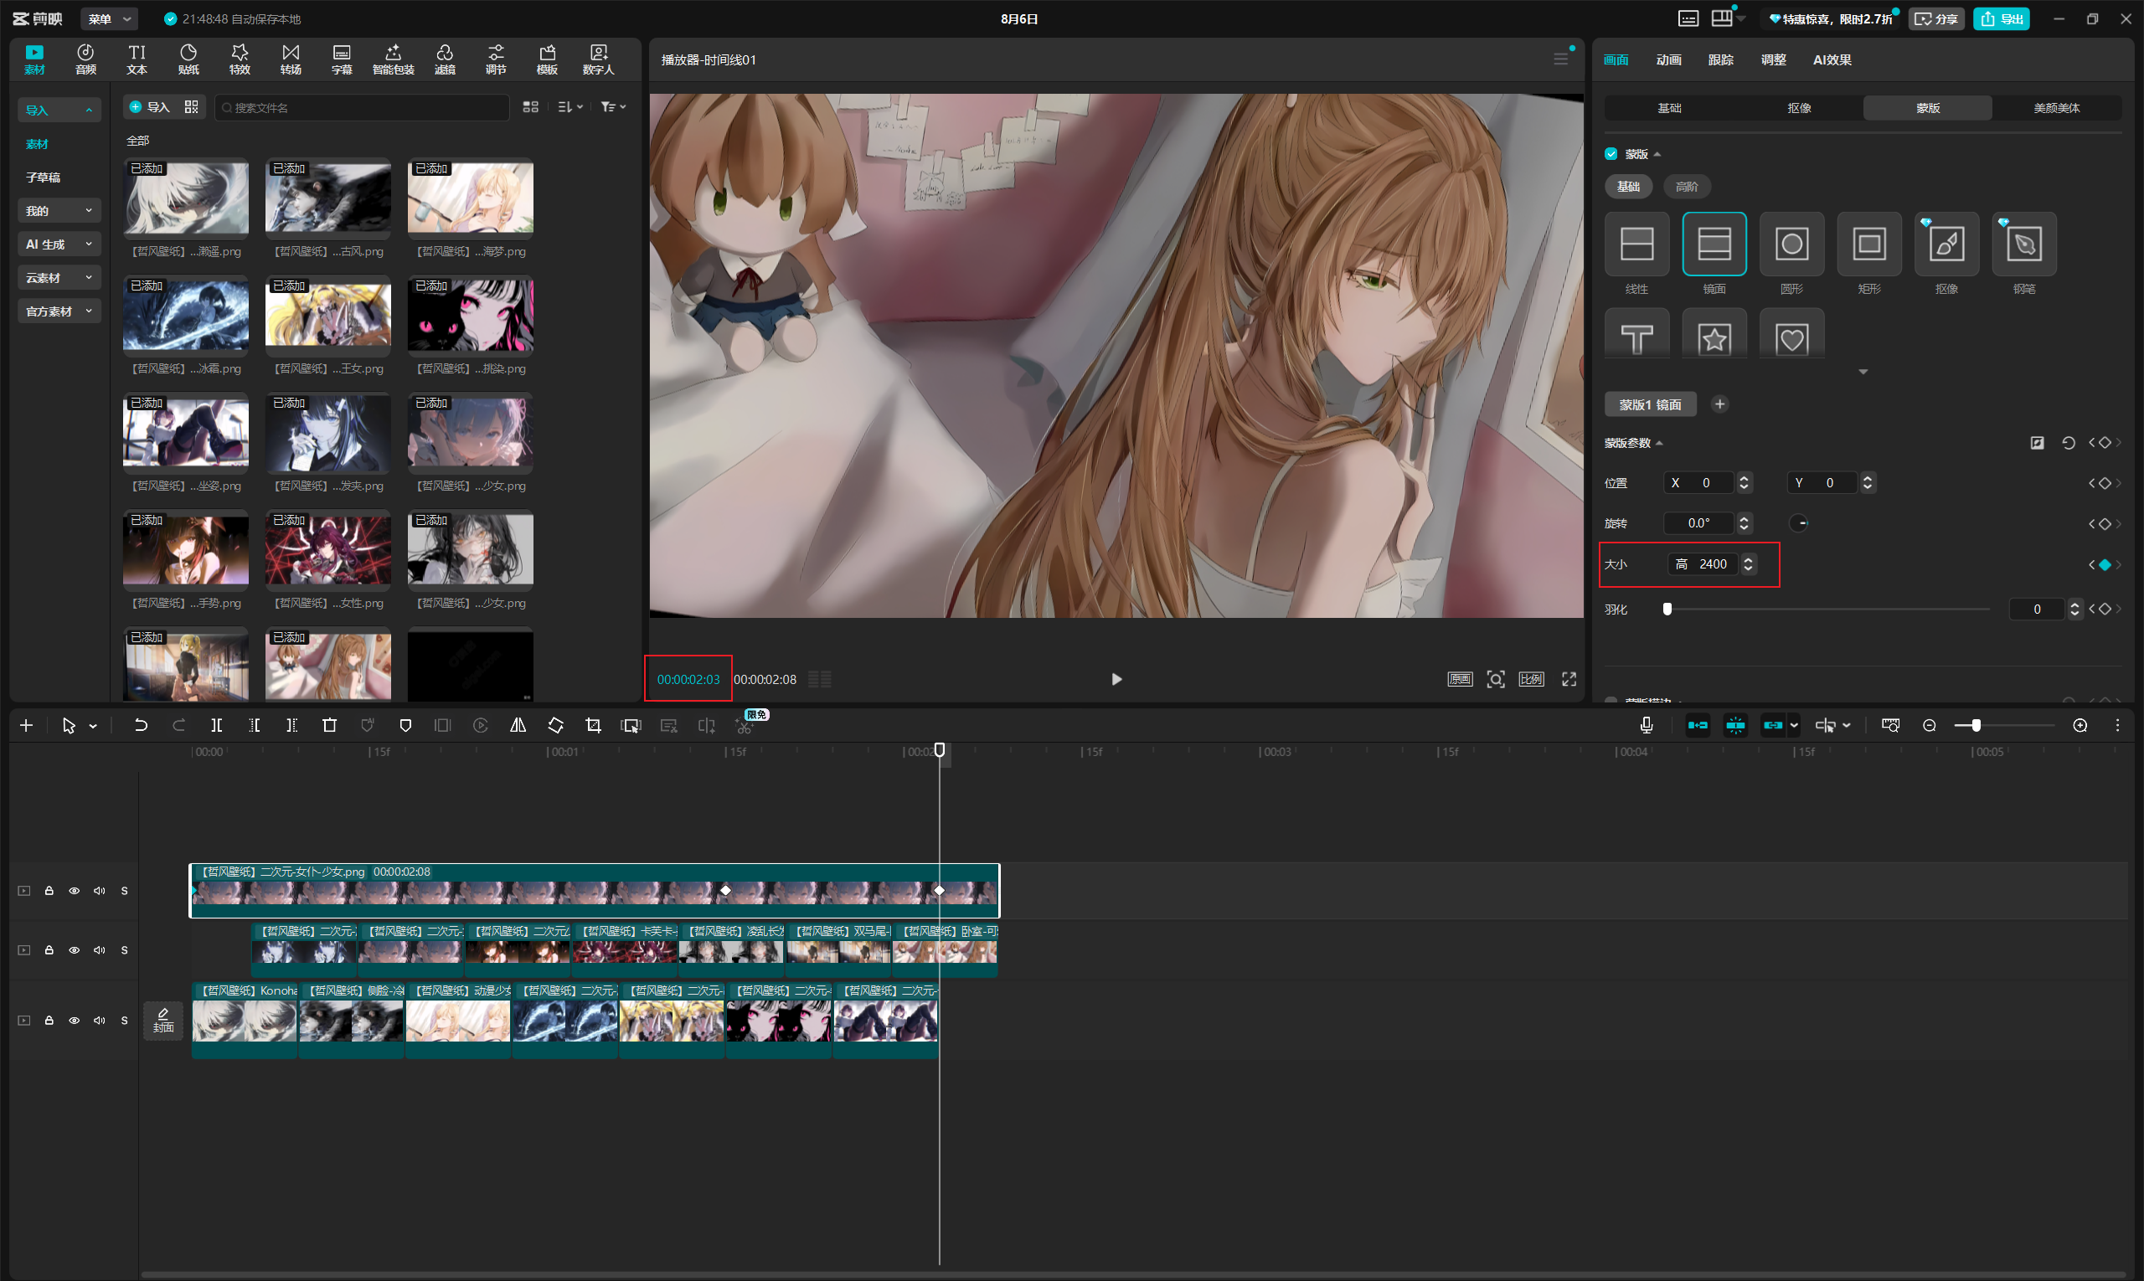2144x1281 pixels.
Task: Open the 转场 transitions panel
Action: click(291, 59)
